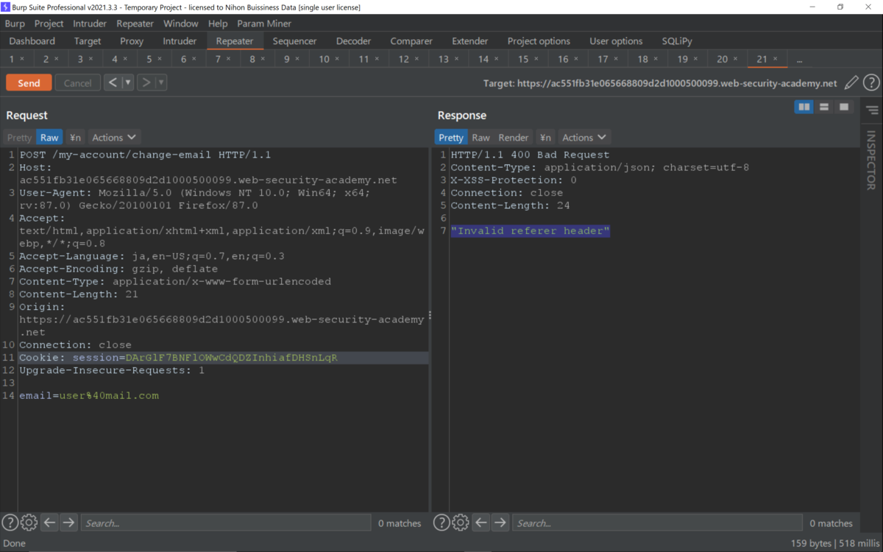Screen dimensions: 883x552
Task: Open the gear settings icon below Request panel
Action: [29, 522]
